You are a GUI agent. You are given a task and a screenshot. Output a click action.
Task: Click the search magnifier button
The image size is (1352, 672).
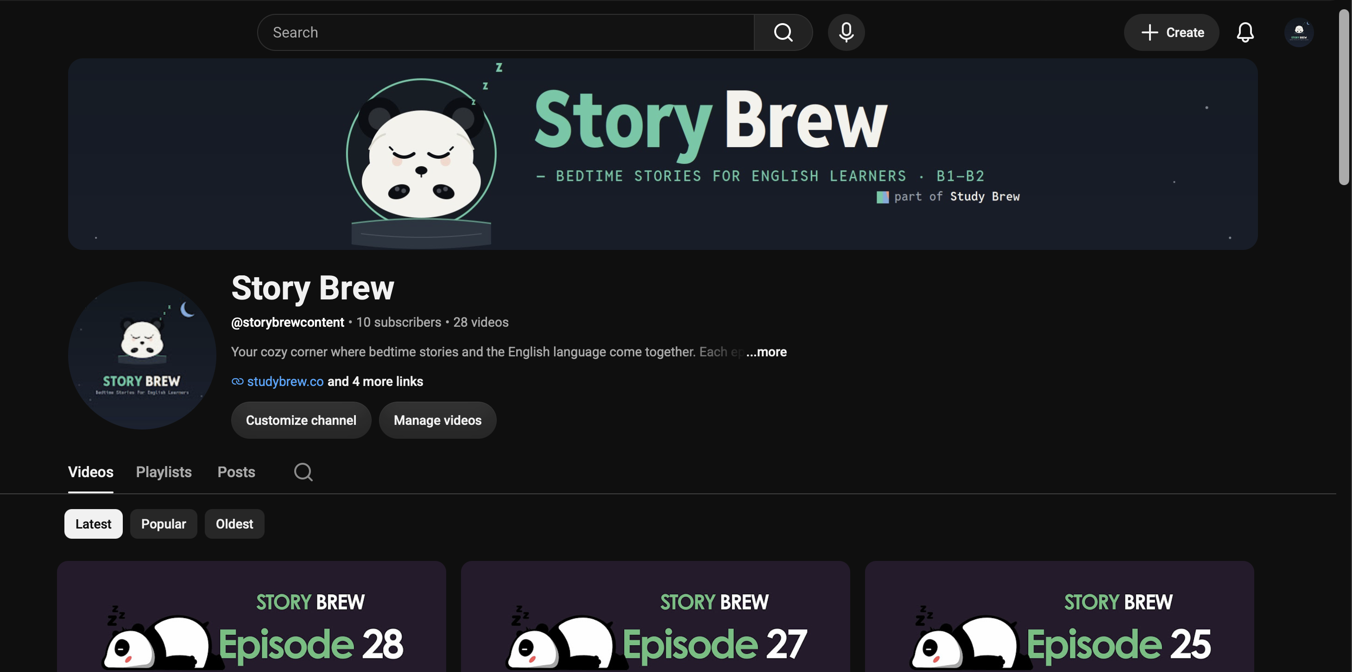[x=783, y=32]
